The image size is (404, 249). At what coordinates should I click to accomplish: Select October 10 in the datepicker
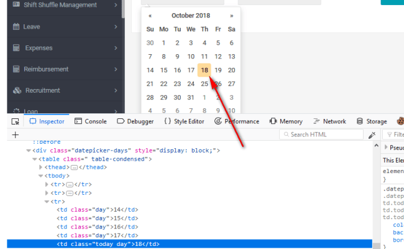click(191, 56)
